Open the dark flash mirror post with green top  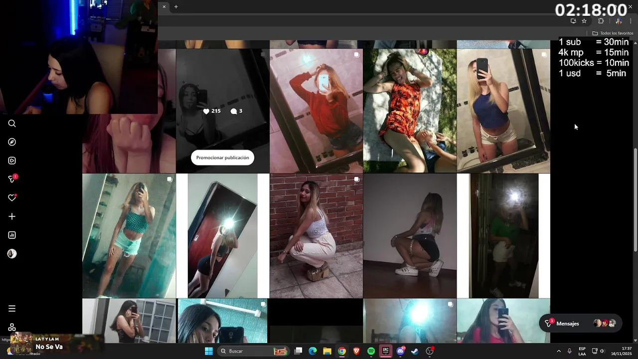pyautogui.click(x=503, y=235)
